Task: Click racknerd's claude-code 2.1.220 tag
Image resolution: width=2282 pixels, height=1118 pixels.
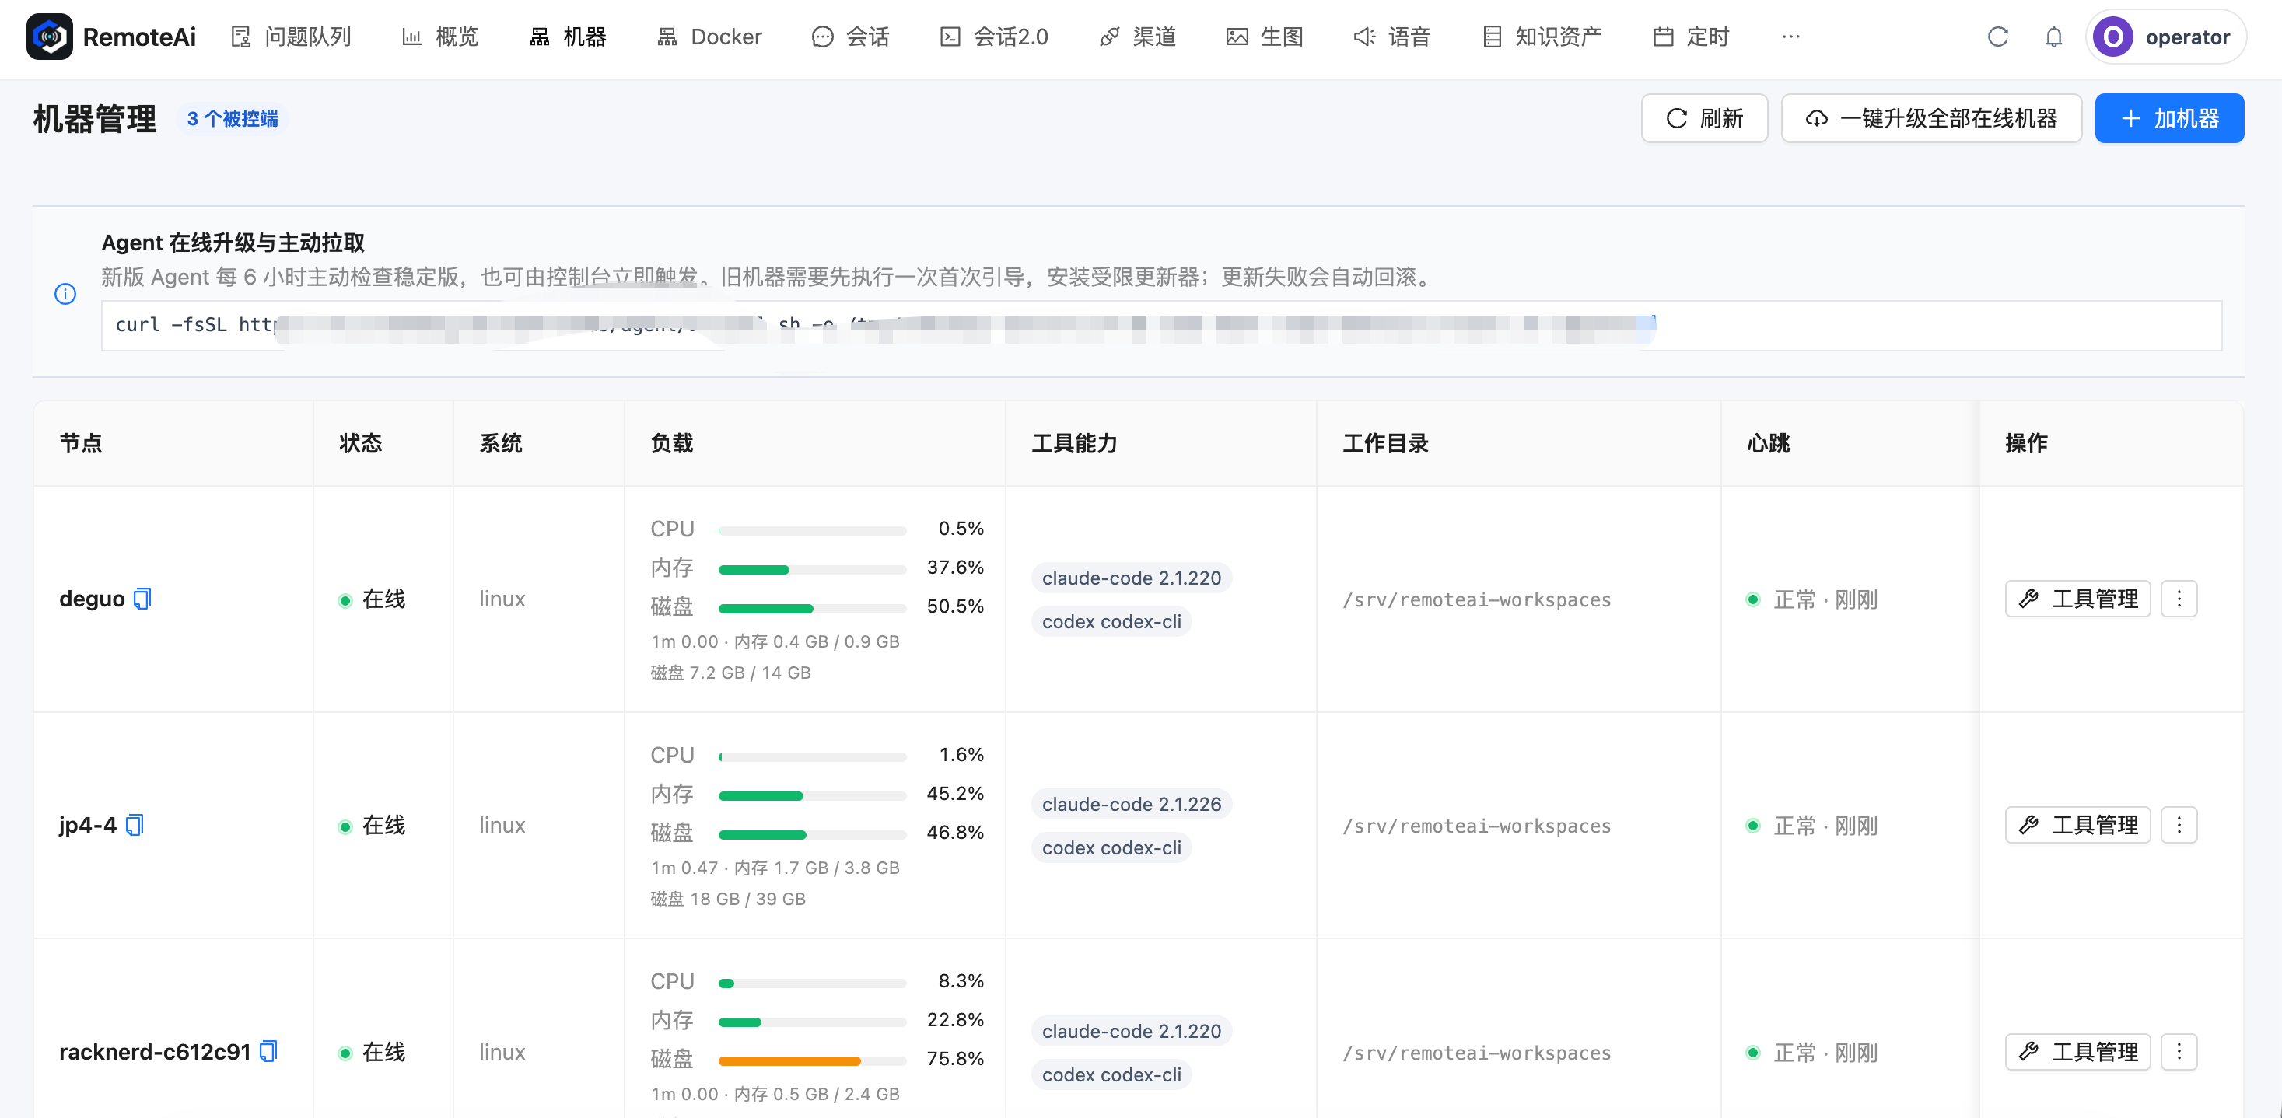Action: (x=1131, y=1031)
